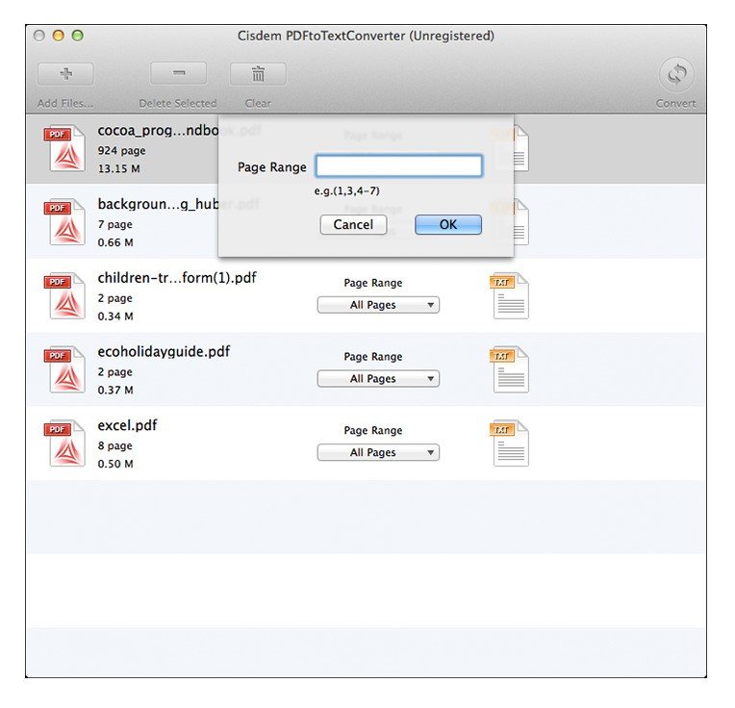Select the ecoholidayguide.pdf PDF icon
Viewport: 735px width, 708px height.
64,369
